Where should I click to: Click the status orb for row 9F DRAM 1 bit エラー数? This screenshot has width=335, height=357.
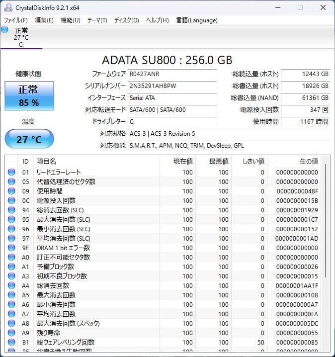11,248
